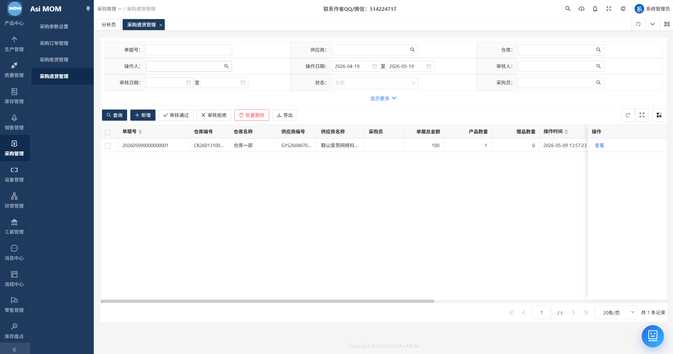Open the 生产管理 sidebar module

(x=15, y=44)
